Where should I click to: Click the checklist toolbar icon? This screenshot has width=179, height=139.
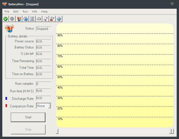tap(32, 19)
